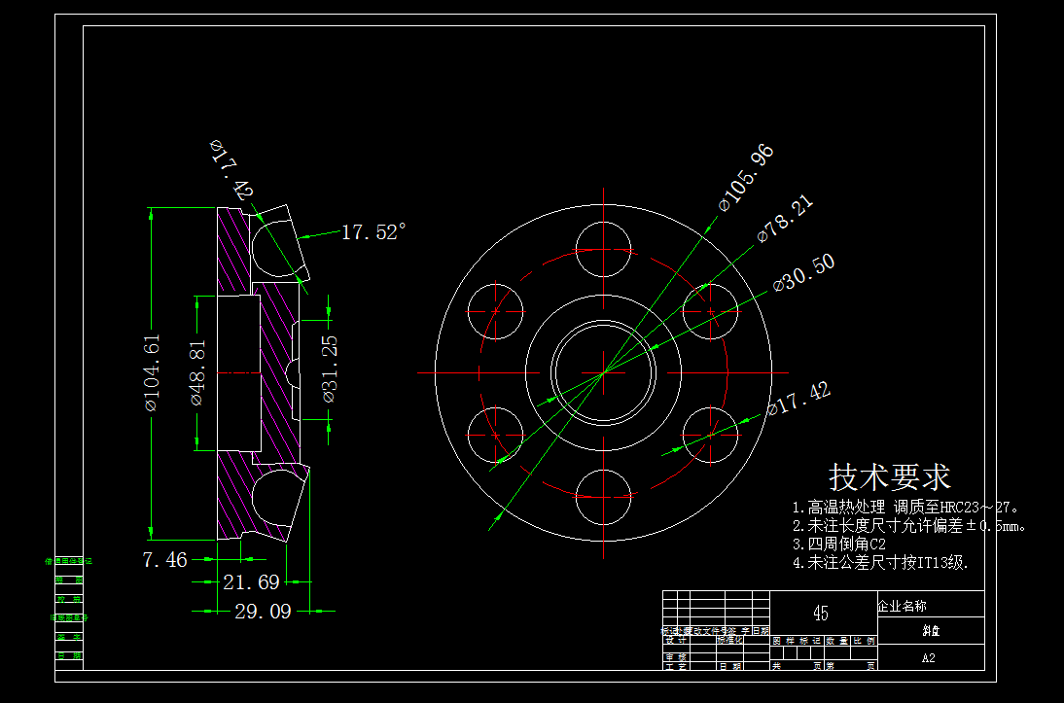
Task: Click the 签字 label in left margin strip
Action: [x=68, y=637]
